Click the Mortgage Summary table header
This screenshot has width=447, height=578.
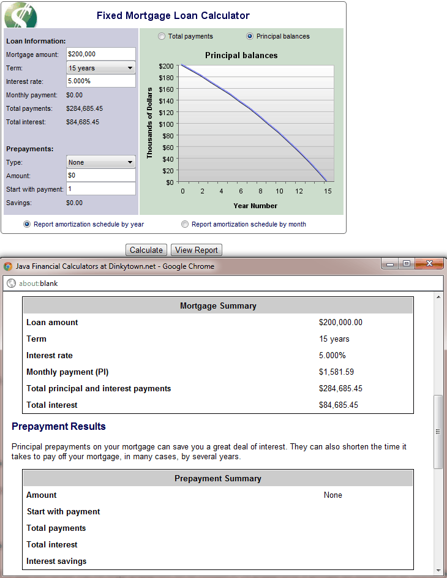tap(218, 306)
